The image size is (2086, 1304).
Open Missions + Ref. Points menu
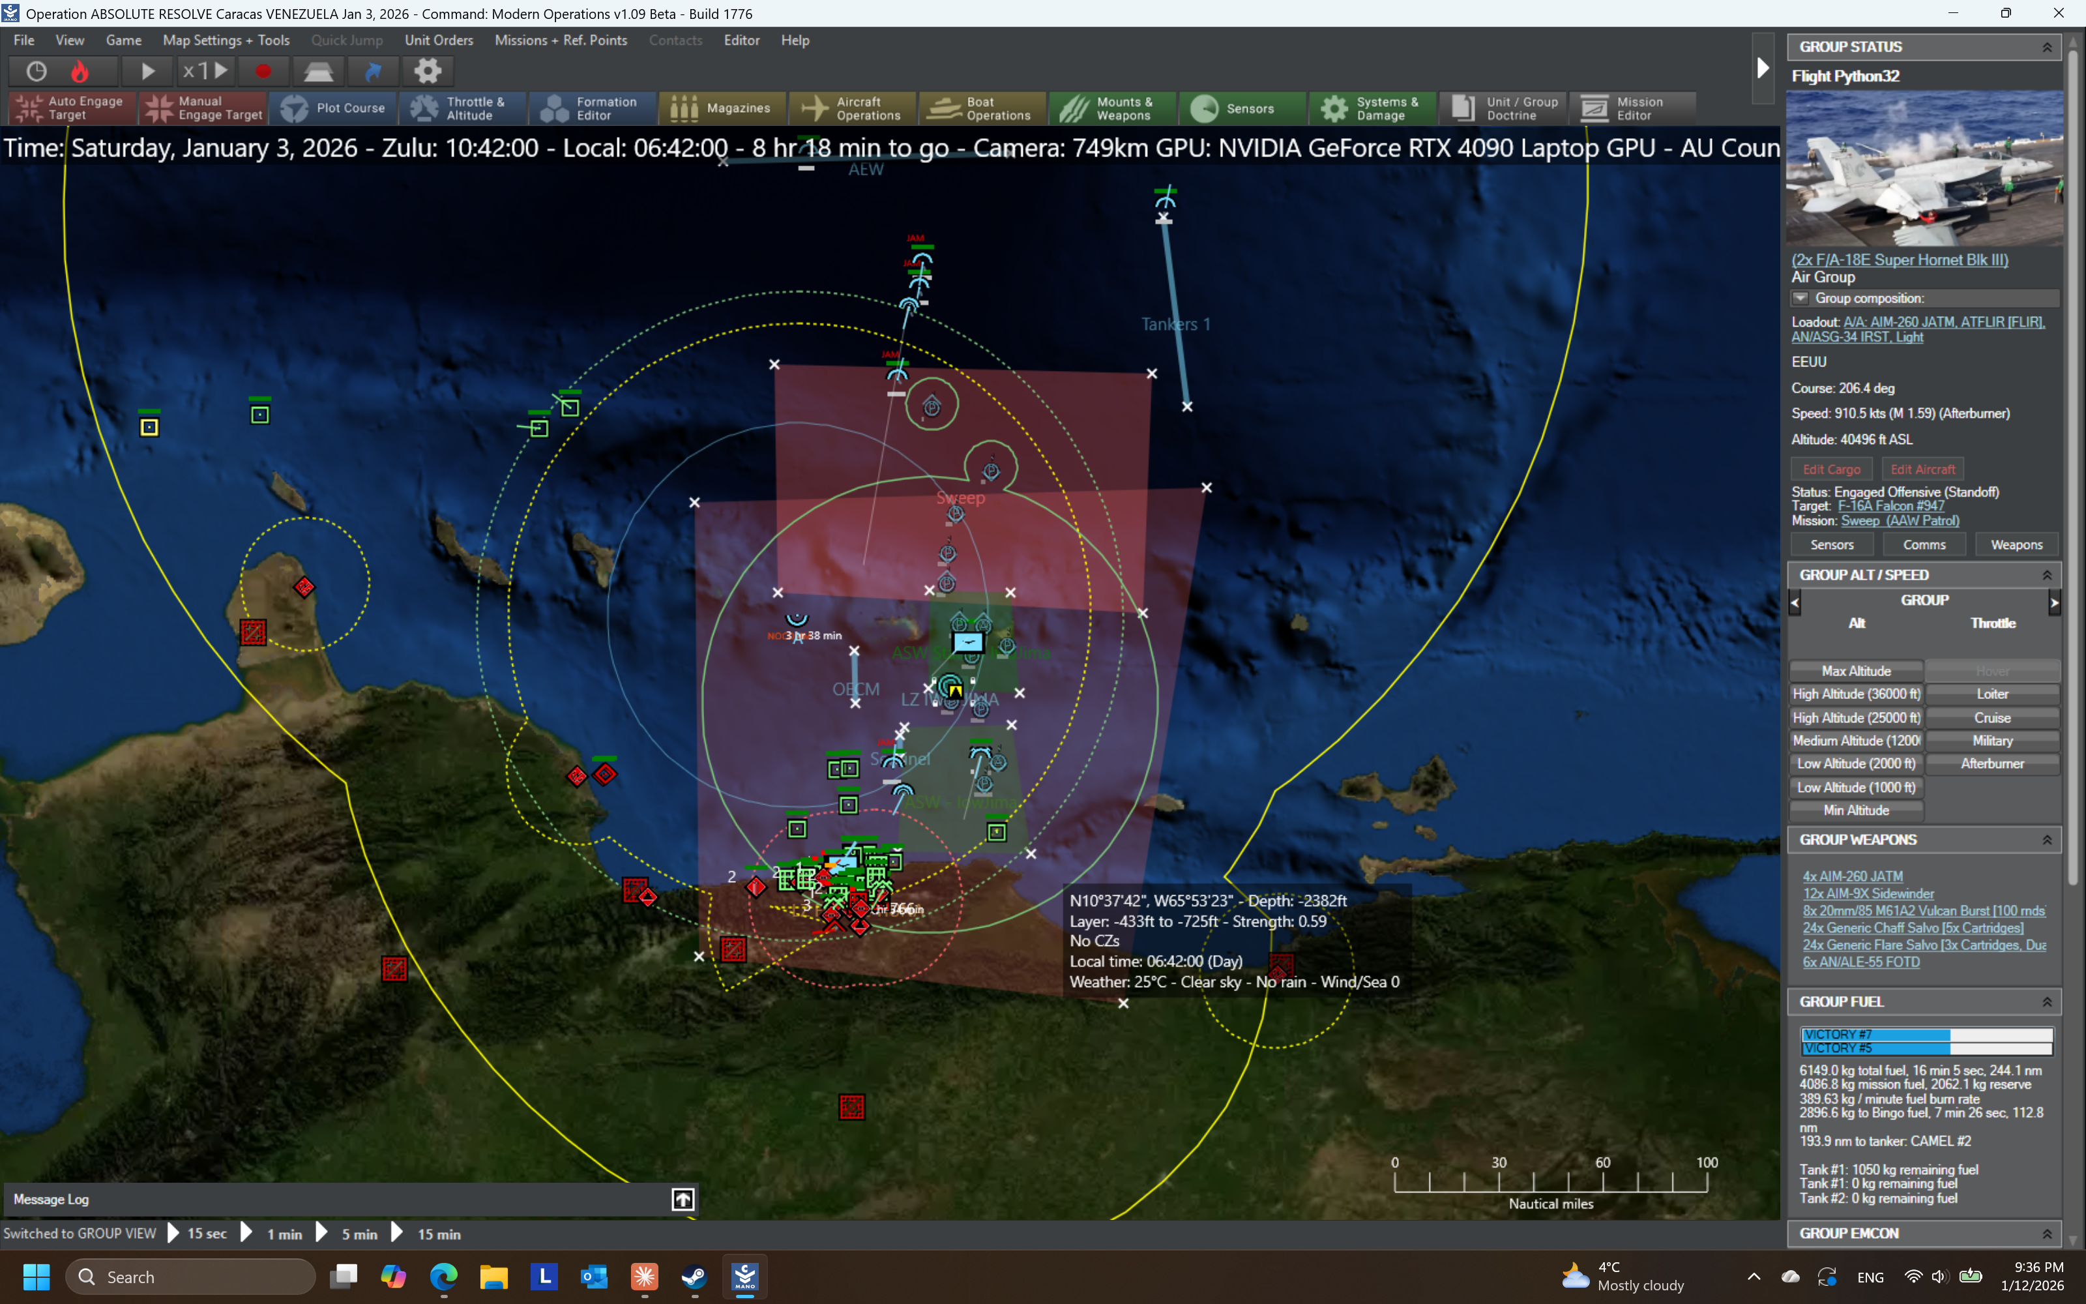click(561, 40)
